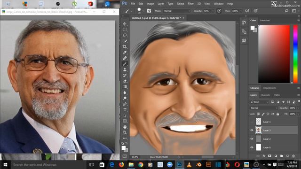The width and height of the screenshot is (301, 169).
Task: Open the layer Opacity dropdown arrow
Action: pos(298,108)
